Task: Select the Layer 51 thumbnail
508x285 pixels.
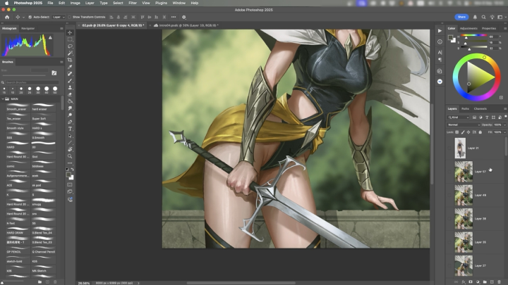Action: tap(460, 148)
